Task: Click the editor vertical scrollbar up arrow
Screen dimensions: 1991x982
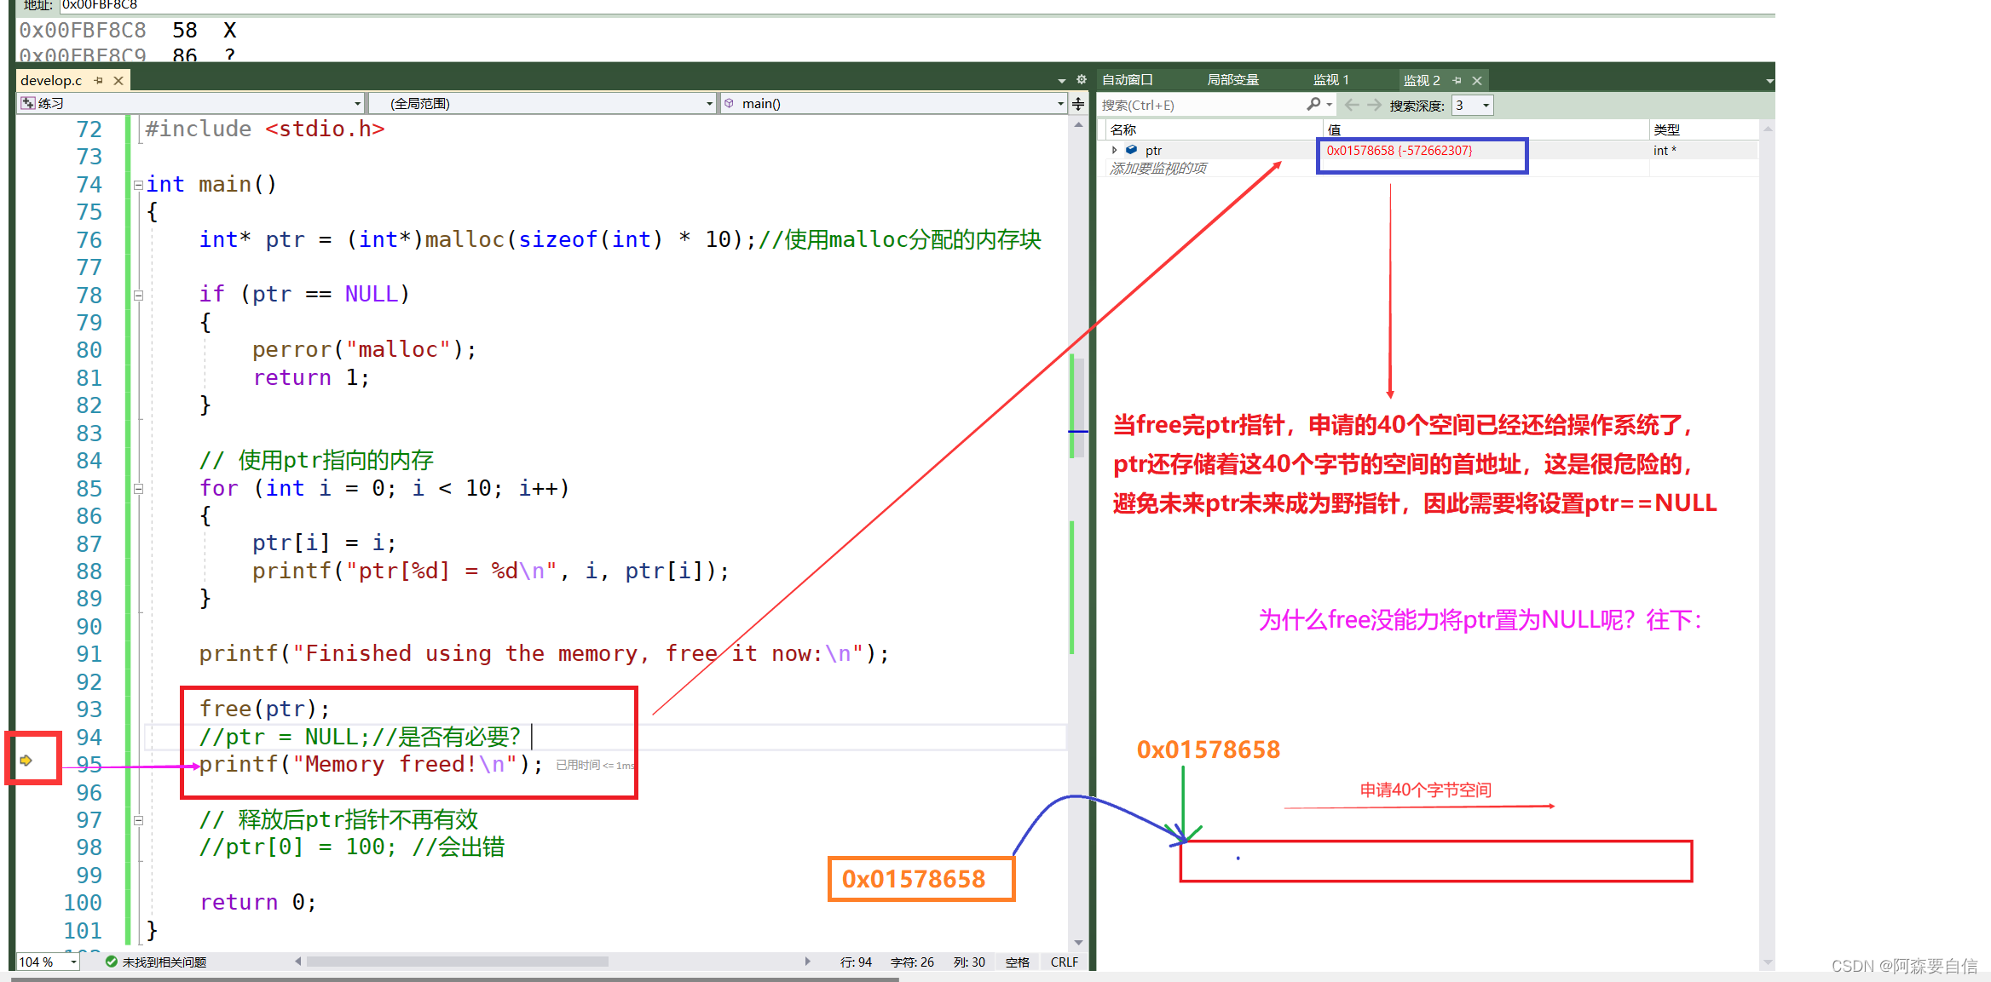Action: point(1078,125)
